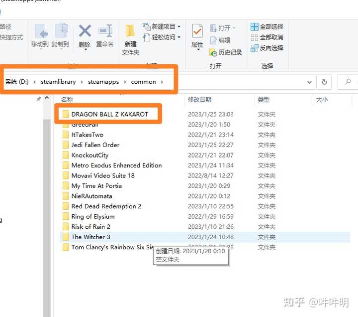Open the New item (新建项目) menu

162,26
